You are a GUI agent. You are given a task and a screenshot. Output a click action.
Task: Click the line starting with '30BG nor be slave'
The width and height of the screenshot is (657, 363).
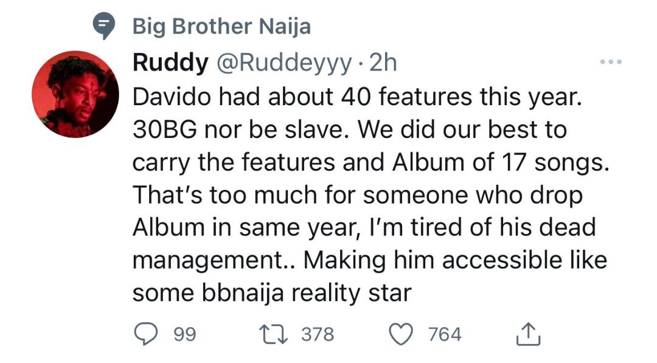click(349, 130)
